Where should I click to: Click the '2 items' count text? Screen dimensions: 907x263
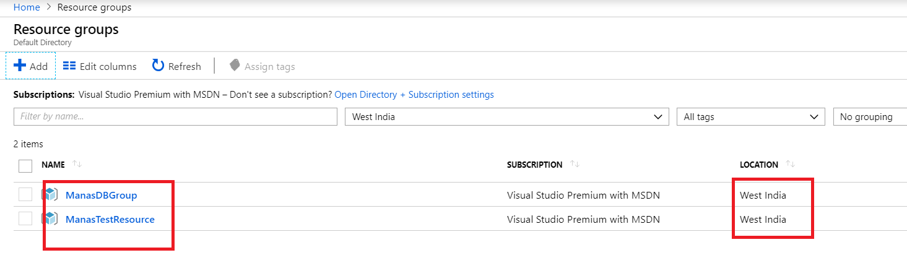click(28, 144)
